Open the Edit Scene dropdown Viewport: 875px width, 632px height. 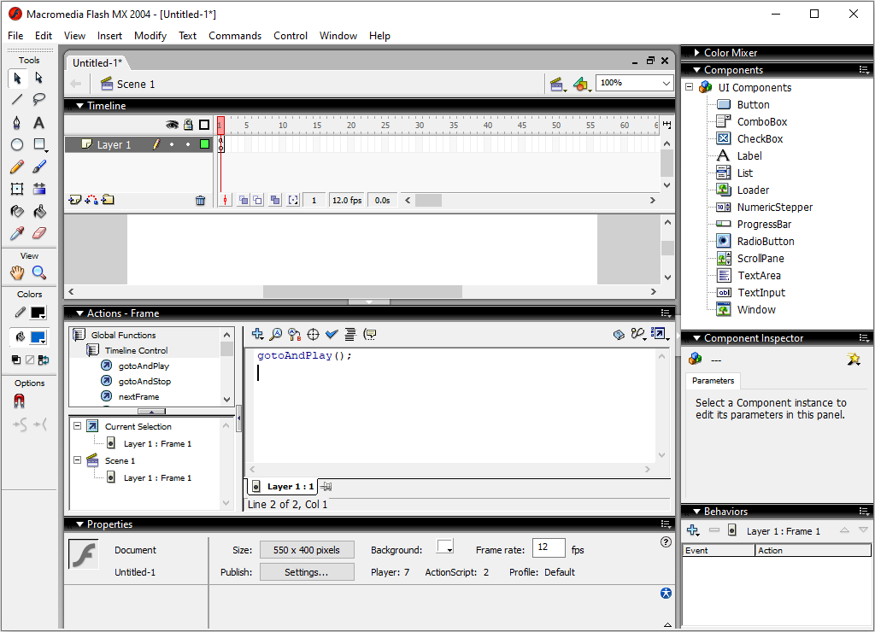(557, 85)
